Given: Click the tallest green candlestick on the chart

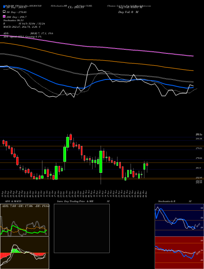Looking at the screenshot, I should pos(101,162).
